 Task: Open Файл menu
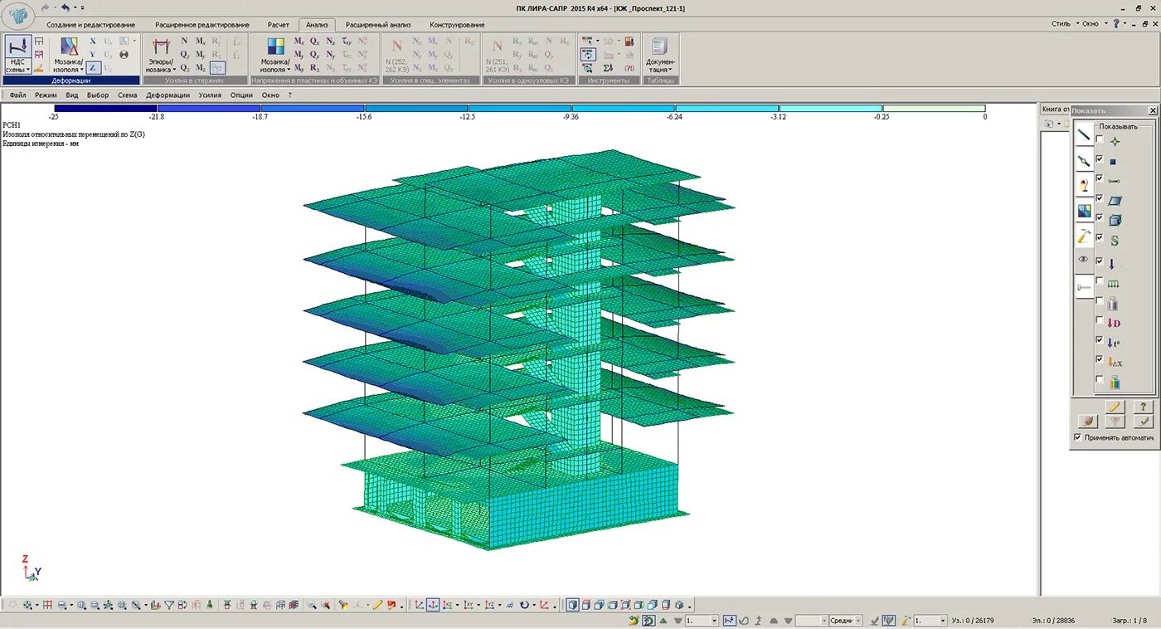tap(18, 95)
